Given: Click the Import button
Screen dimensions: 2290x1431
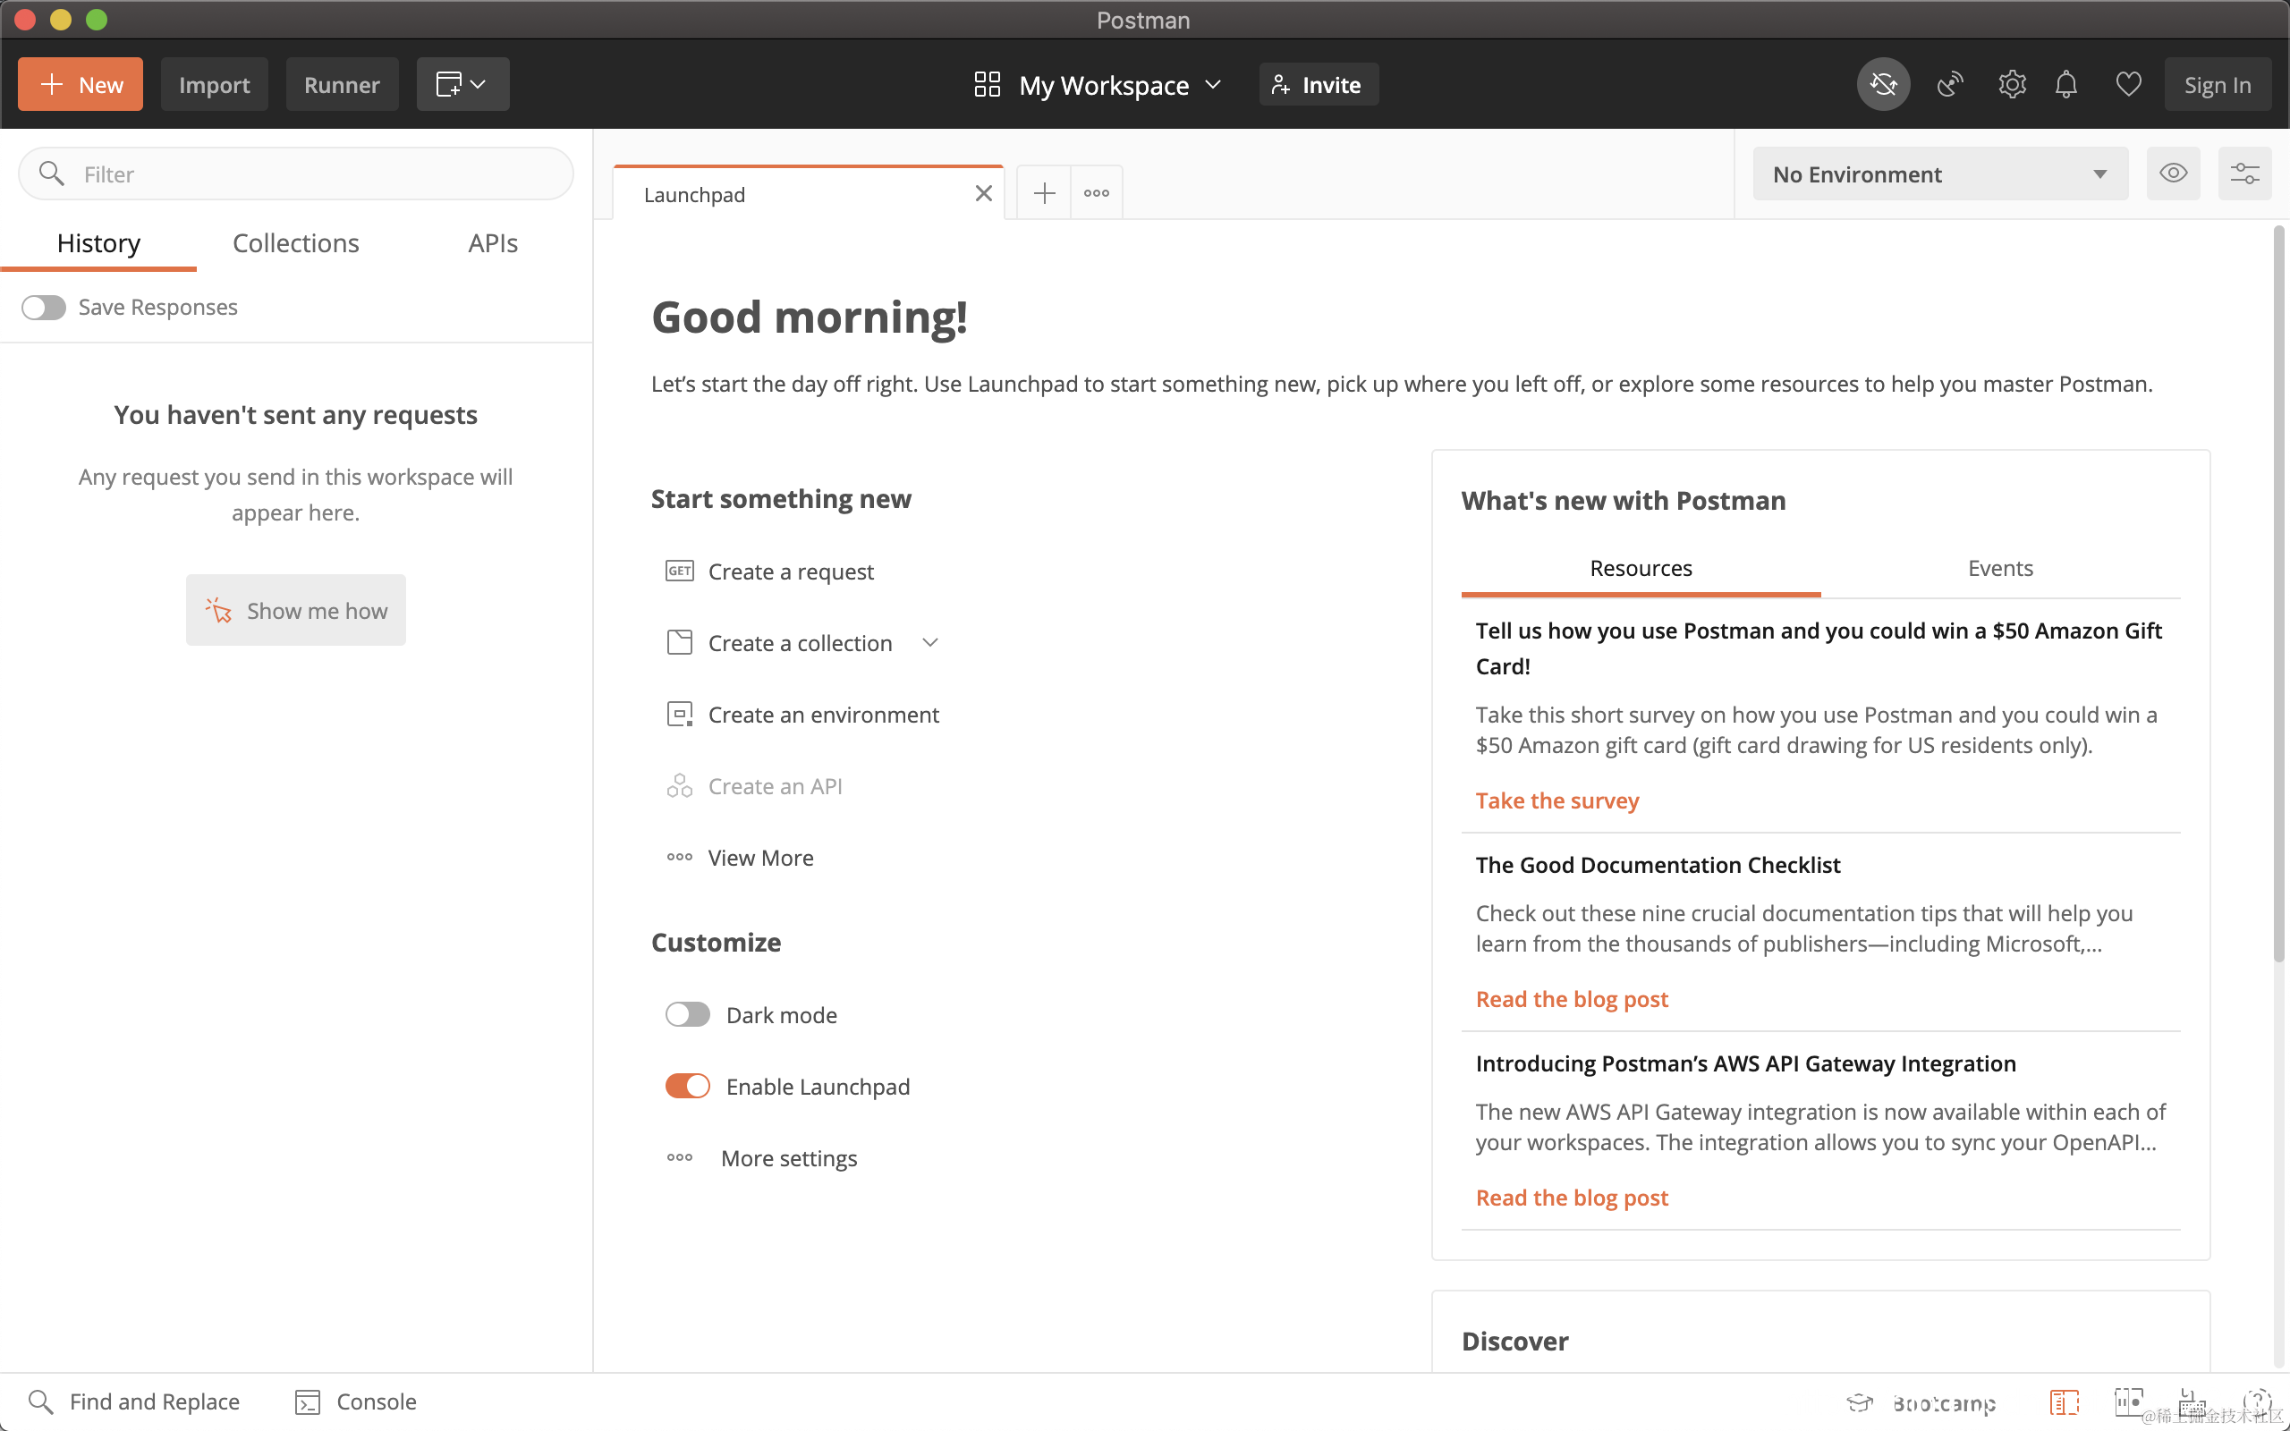Looking at the screenshot, I should pyautogui.click(x=214, y=85).
